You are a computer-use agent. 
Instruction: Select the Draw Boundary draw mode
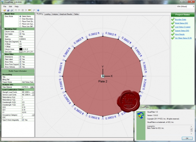click(20, 19)
